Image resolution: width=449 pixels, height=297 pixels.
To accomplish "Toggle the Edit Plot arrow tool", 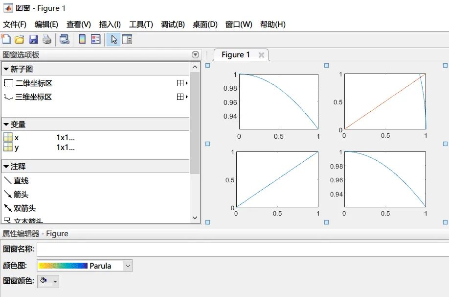I will click(x=113, y=40).
